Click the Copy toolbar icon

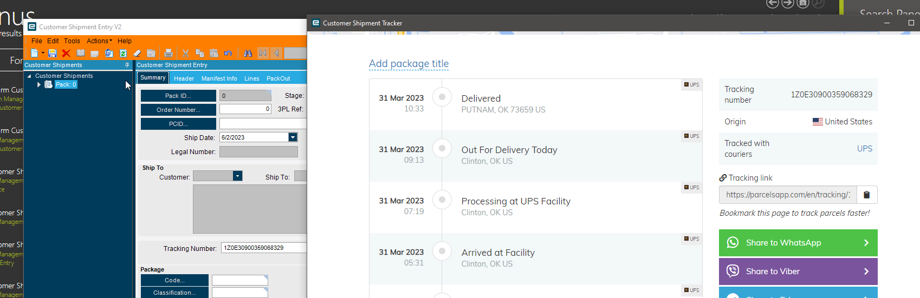point(200,53)
